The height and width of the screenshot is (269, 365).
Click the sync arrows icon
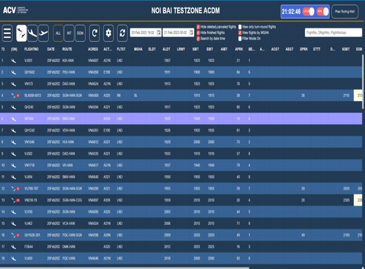coord(122,33)
